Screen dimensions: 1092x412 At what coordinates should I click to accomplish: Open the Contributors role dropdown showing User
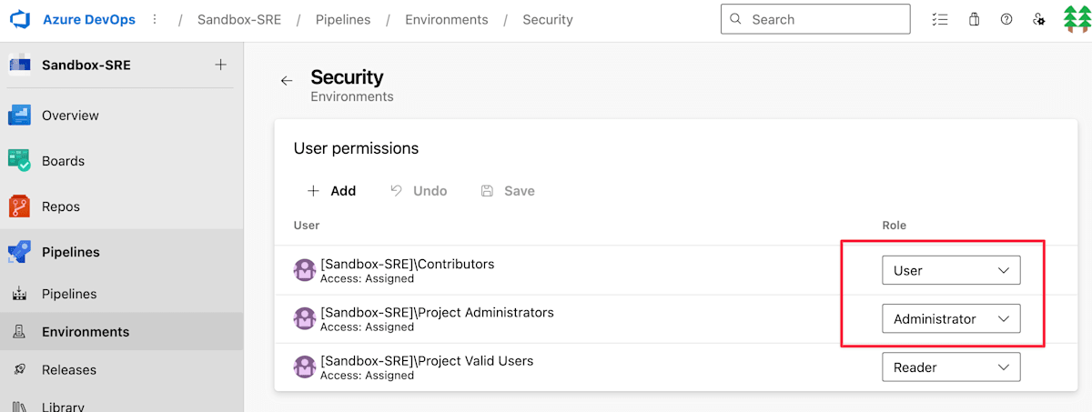(951, 270)
